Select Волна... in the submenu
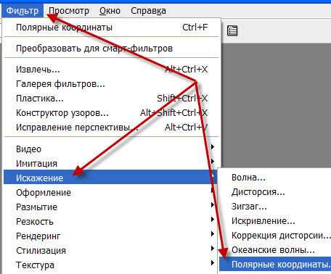 pyautogui.click(x=275, y=178)
